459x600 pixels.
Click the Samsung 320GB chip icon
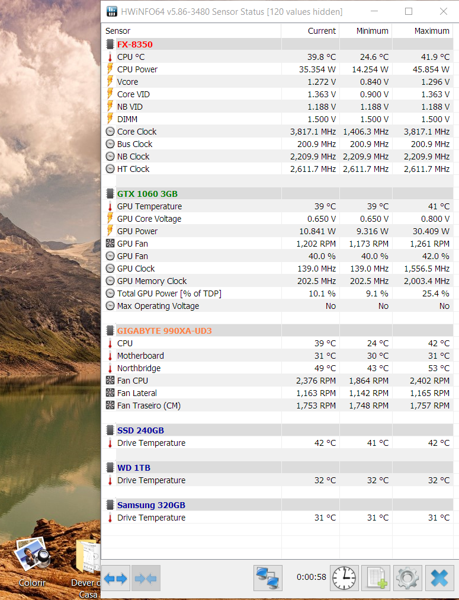pos(110,505)
